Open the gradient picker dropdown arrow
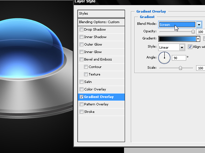The width and height of the screenshot is (205, 153). [198, 39]
